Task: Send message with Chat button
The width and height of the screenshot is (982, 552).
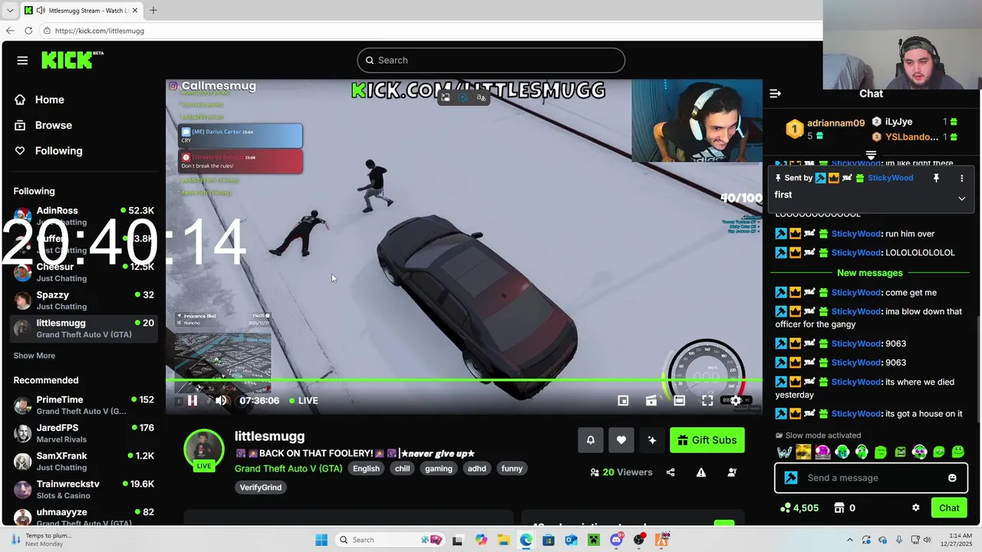Action: pos(949,508)
